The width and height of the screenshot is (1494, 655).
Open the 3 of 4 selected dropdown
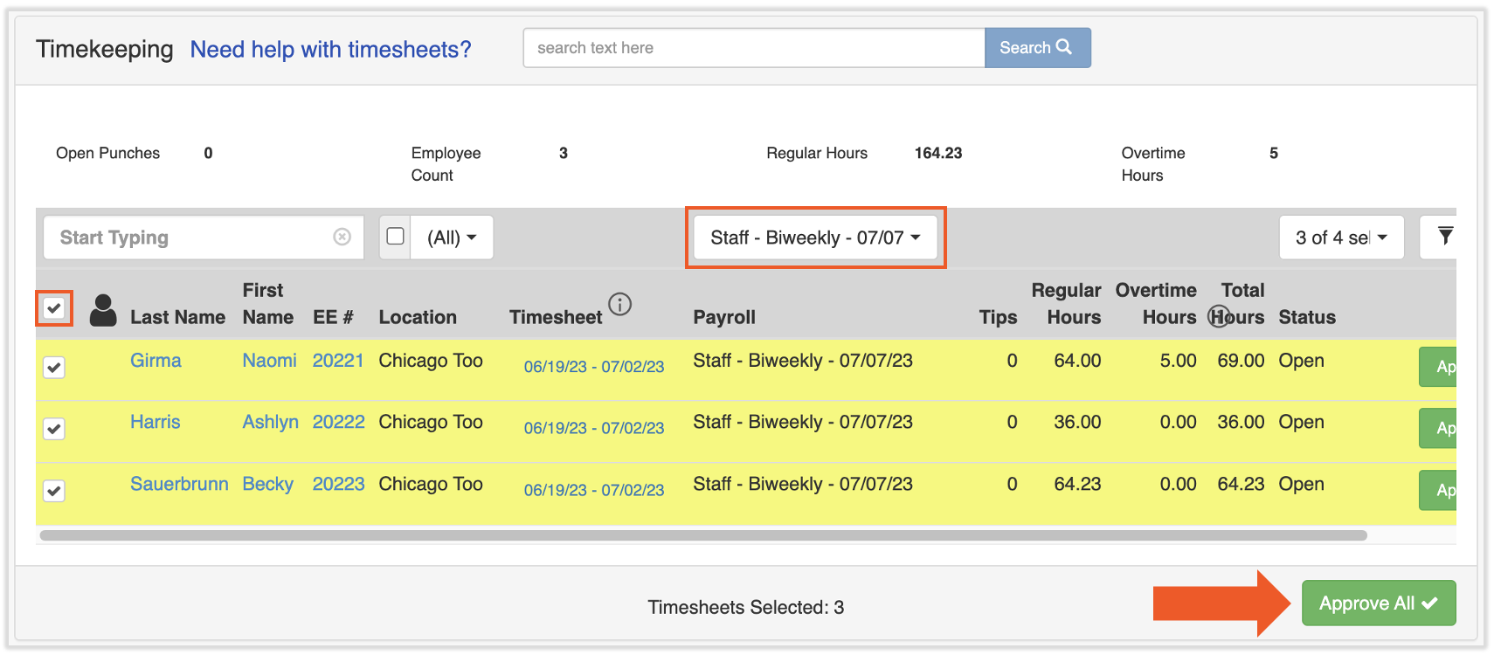1340,238
